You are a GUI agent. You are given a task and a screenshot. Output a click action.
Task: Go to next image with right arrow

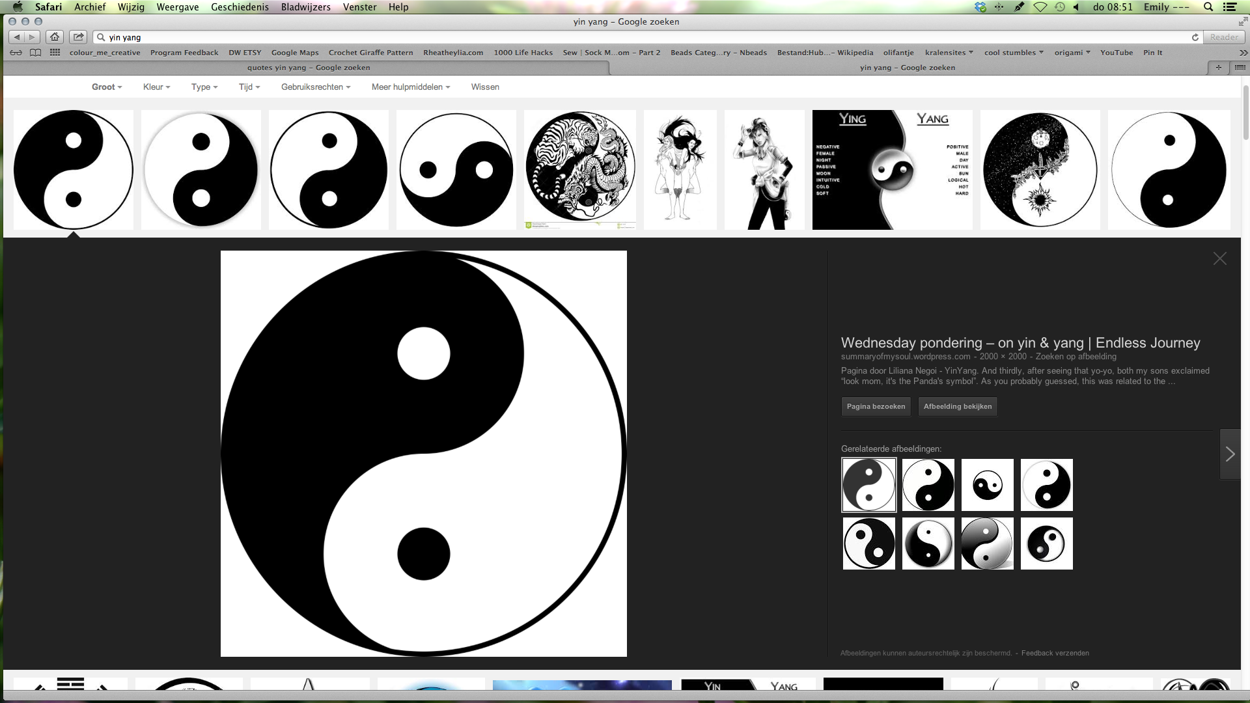1230,454
